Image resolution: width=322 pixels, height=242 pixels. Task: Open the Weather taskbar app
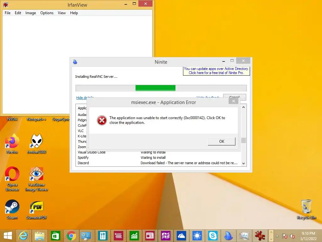[x=197, y=236]
